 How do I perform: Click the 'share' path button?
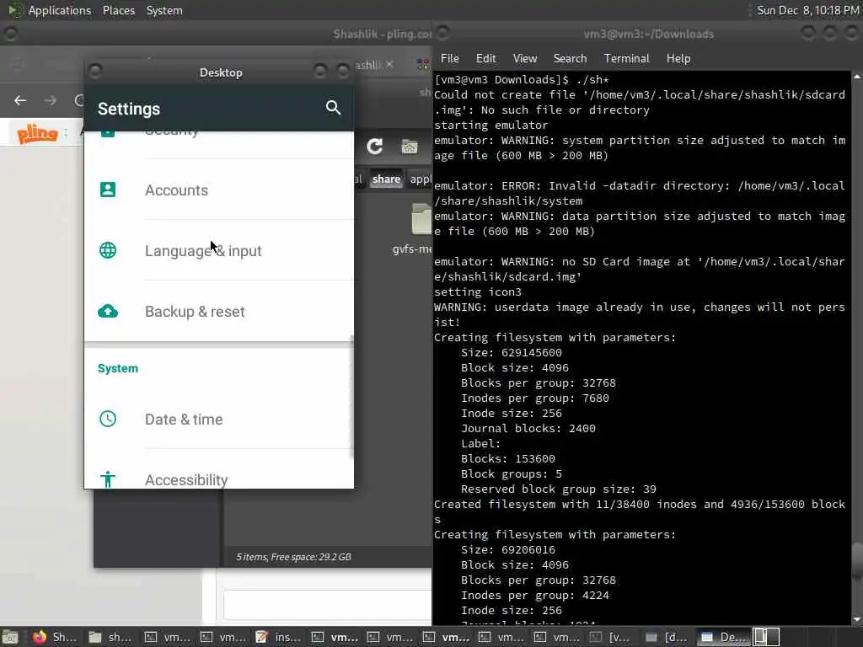coord(386,179)
